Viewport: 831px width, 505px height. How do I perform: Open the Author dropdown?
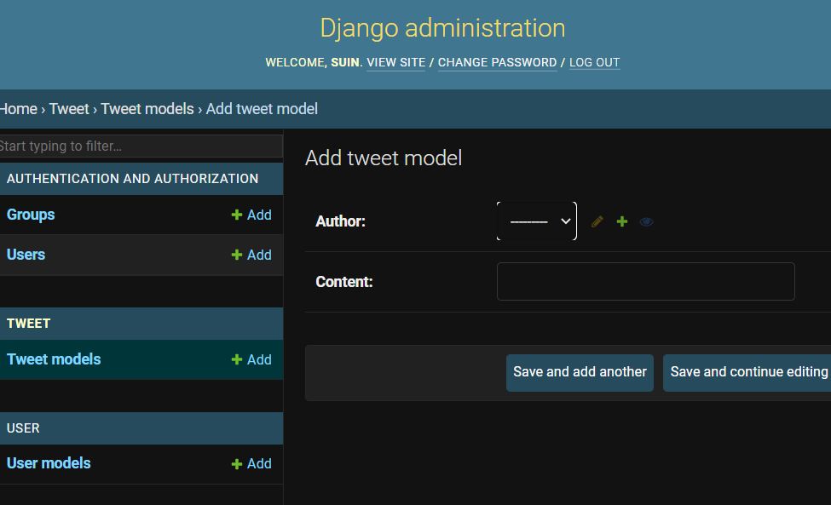point(537,221)
